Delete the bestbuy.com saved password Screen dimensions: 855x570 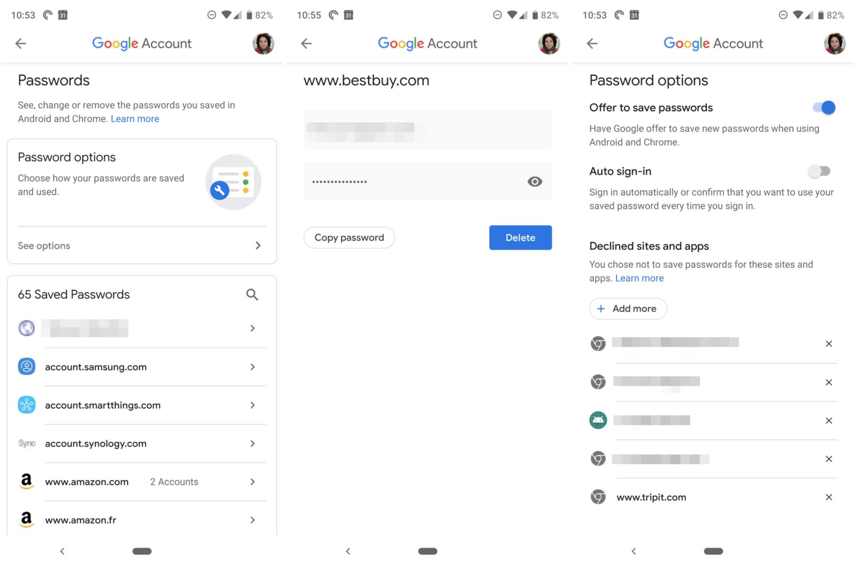(520, 237)
